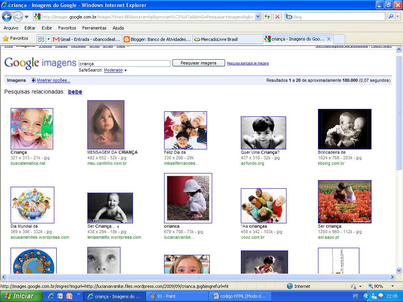Click the Refresh page icon
This screenshot has width=403, height=302.
tap(267, 17)
